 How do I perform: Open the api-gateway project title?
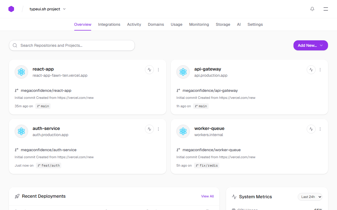point(208,69)
